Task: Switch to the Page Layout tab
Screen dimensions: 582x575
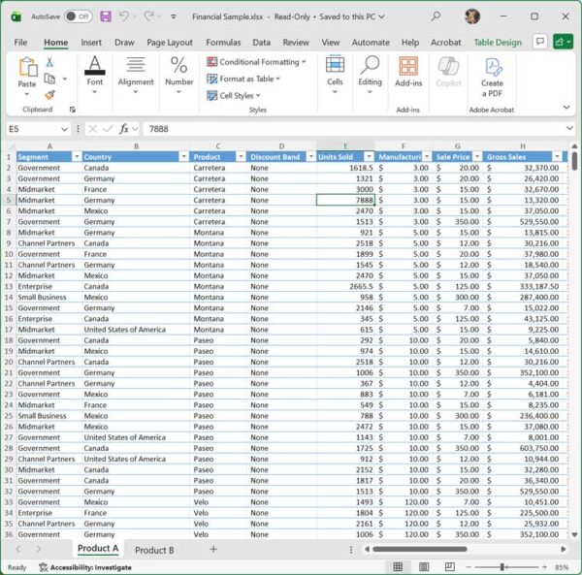Action: 170,43
